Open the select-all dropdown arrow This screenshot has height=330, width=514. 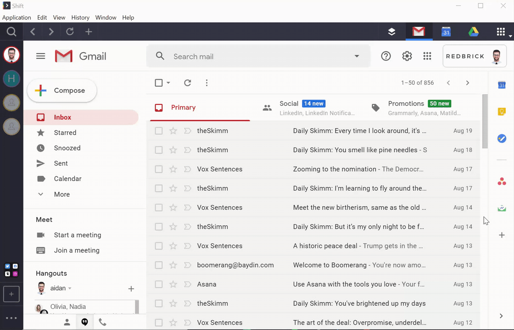[x=168, y=83]
